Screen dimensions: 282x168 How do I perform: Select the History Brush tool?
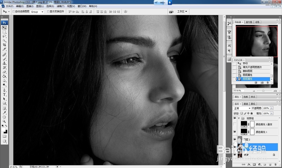coord(4,68)
